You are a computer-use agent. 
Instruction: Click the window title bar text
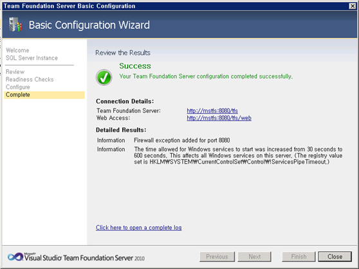(x=69, y=6)
